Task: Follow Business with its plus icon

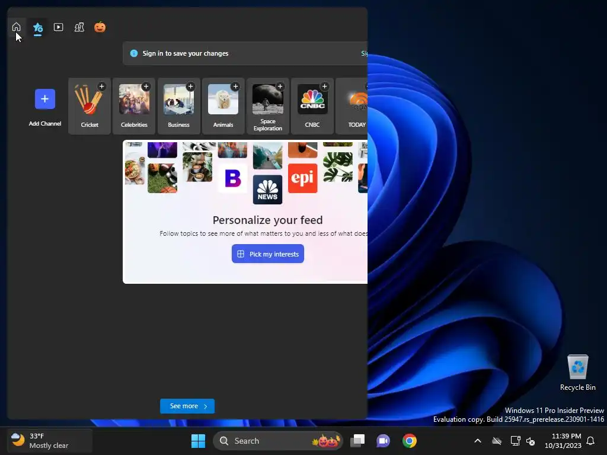Action: [190, 86]
